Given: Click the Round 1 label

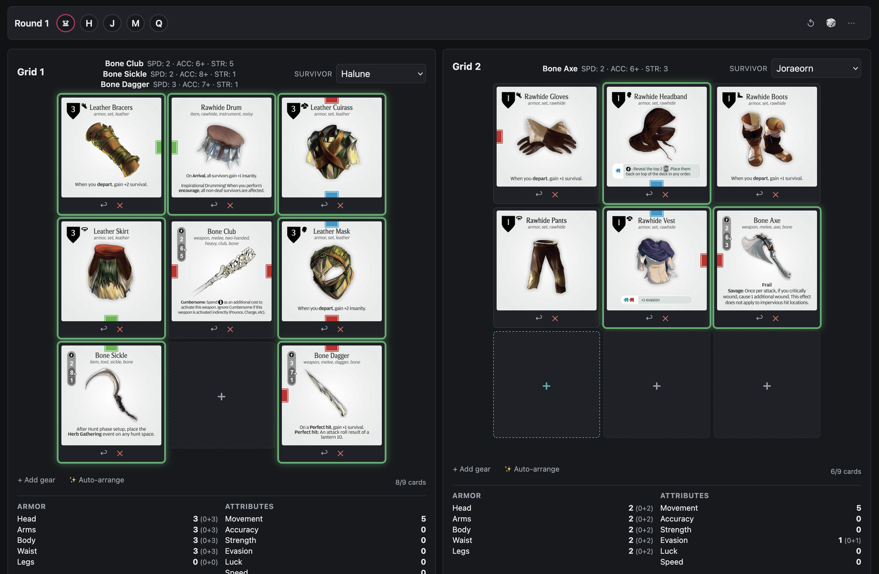Looking at the screenshot, I should (x=32, y=23).
